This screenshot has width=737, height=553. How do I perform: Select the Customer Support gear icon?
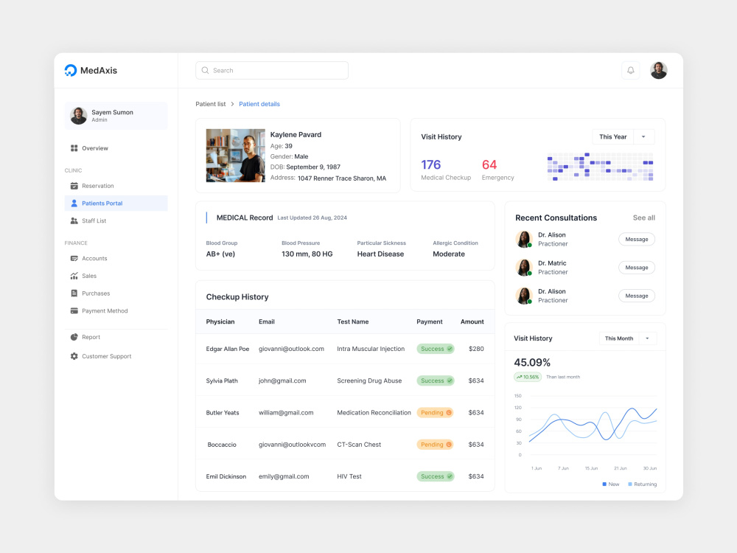pos(74,356)
